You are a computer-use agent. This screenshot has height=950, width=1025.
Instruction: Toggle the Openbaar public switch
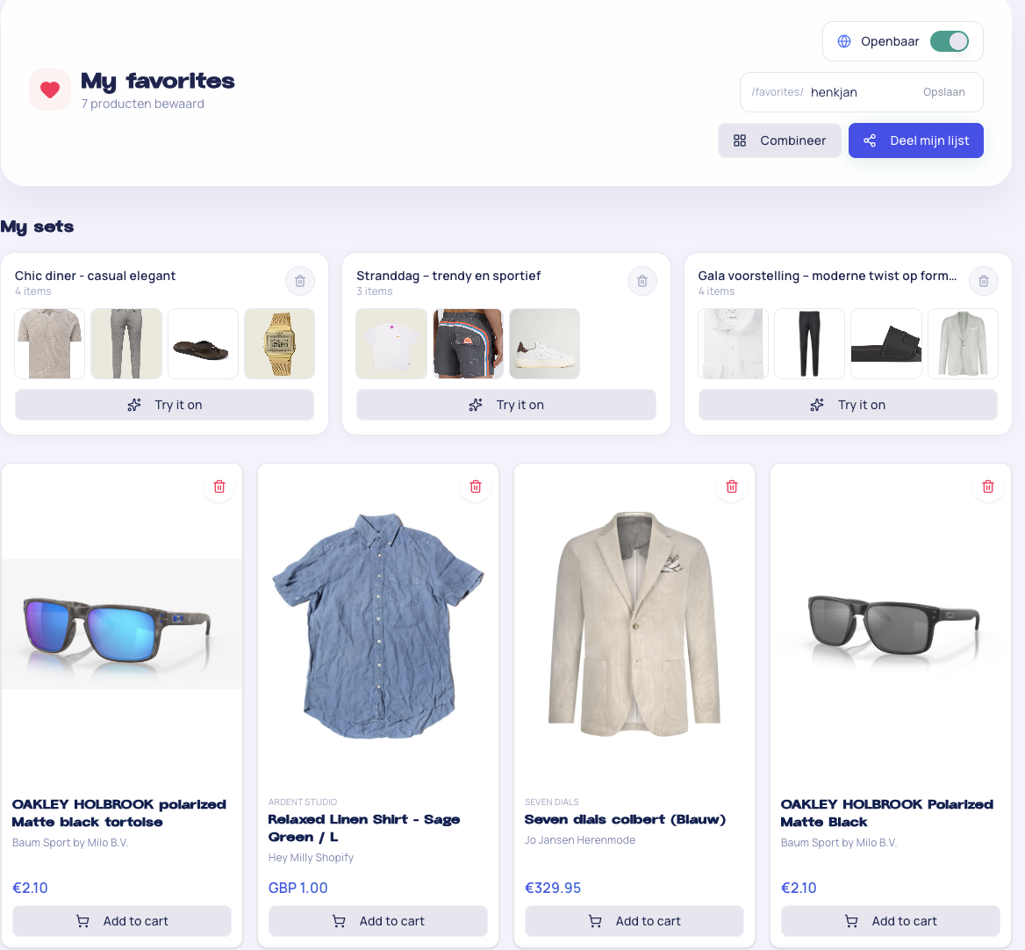(x=950, y=41)
